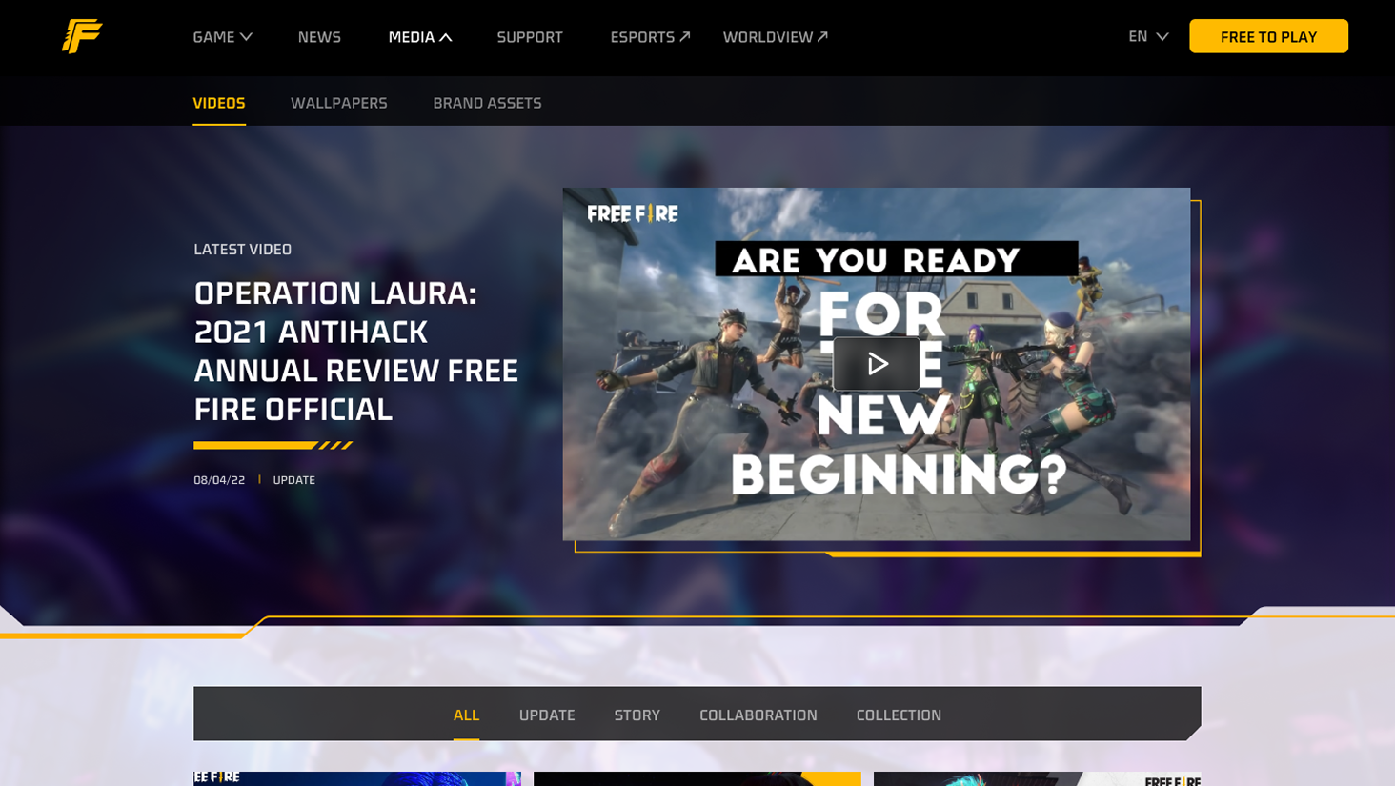Filter videos by UPDATE

(x=547, y=715)
